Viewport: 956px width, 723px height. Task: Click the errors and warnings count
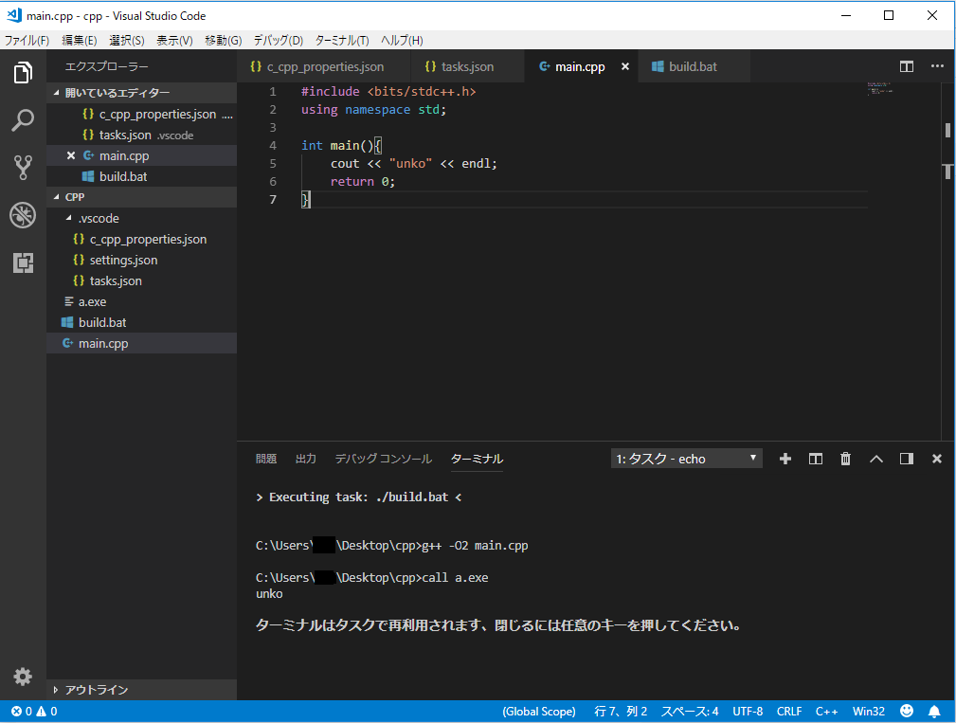point(34,711)
